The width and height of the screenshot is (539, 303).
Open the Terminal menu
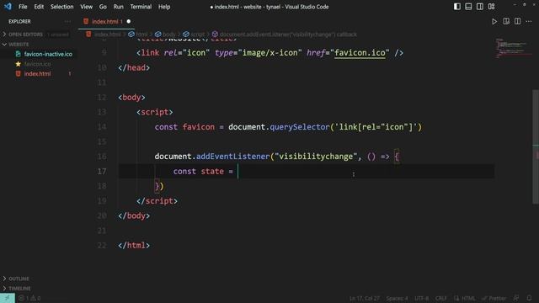click(141, 7)
